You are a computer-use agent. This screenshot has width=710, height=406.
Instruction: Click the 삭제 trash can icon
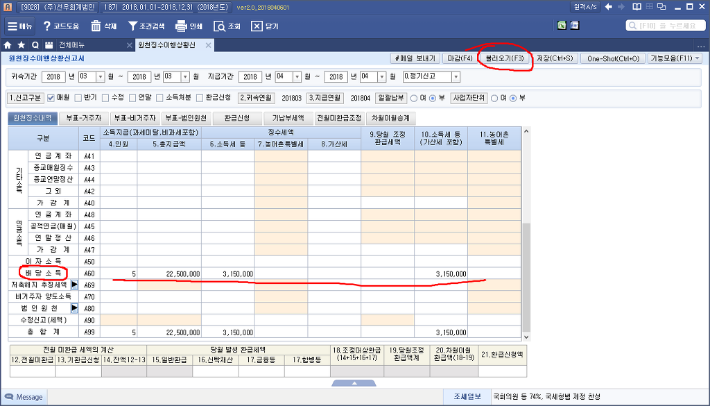[96, 26]
